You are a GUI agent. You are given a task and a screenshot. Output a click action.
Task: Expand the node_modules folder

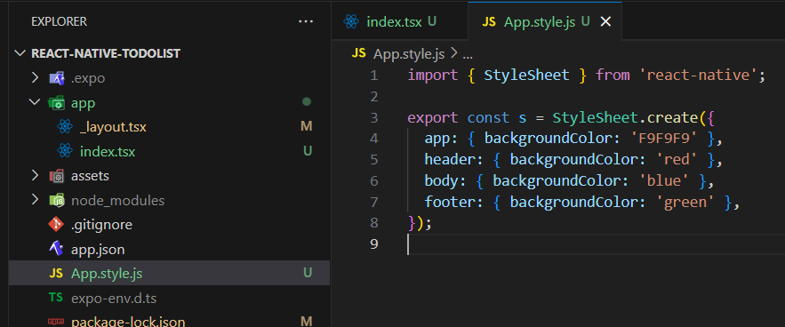point(35,200)
